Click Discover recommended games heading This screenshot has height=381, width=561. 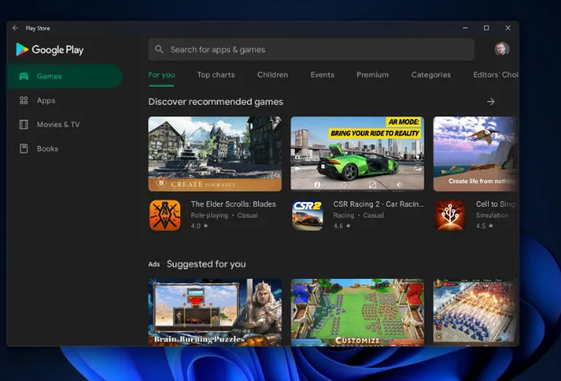point(215,102)
